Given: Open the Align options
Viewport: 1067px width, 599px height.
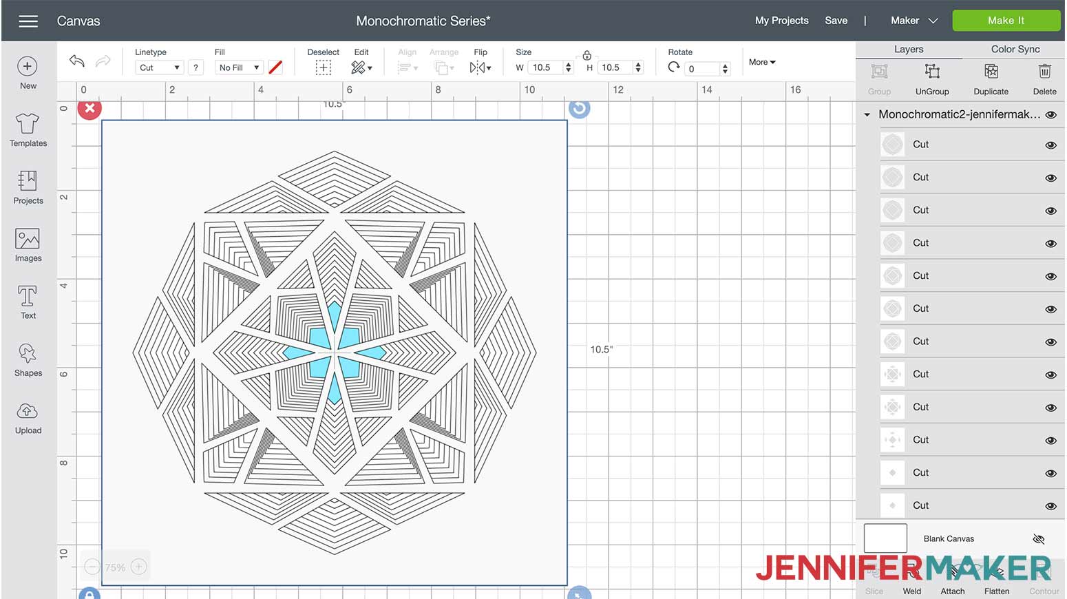Looking at the screenshot, I should coord(408,67).
